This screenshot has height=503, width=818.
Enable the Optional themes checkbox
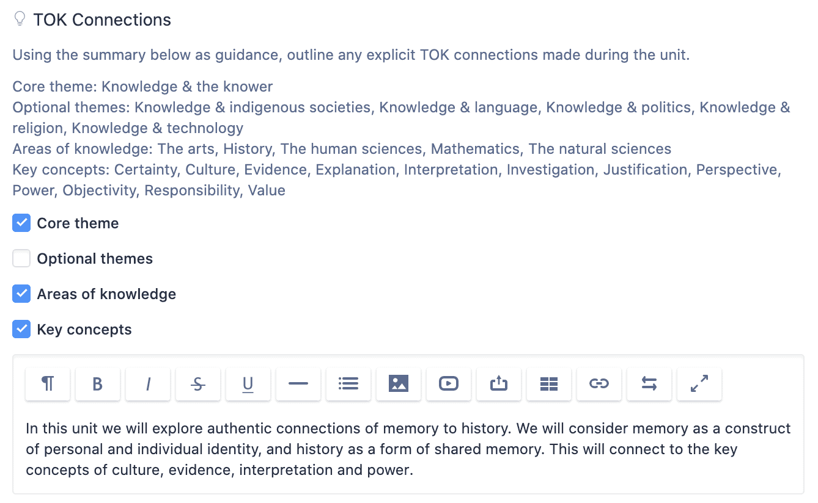(21, 258)
